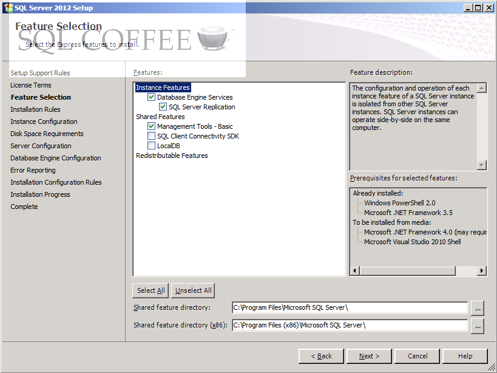Screen dimensions: 497x373
Task: Go to the previous step with Back
Action: tap(321, 356)
